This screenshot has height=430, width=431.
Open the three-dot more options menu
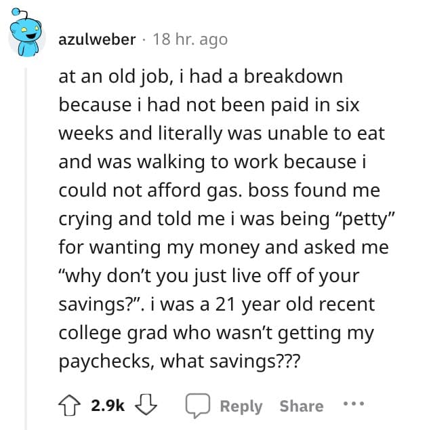click(x=352, y=405)
